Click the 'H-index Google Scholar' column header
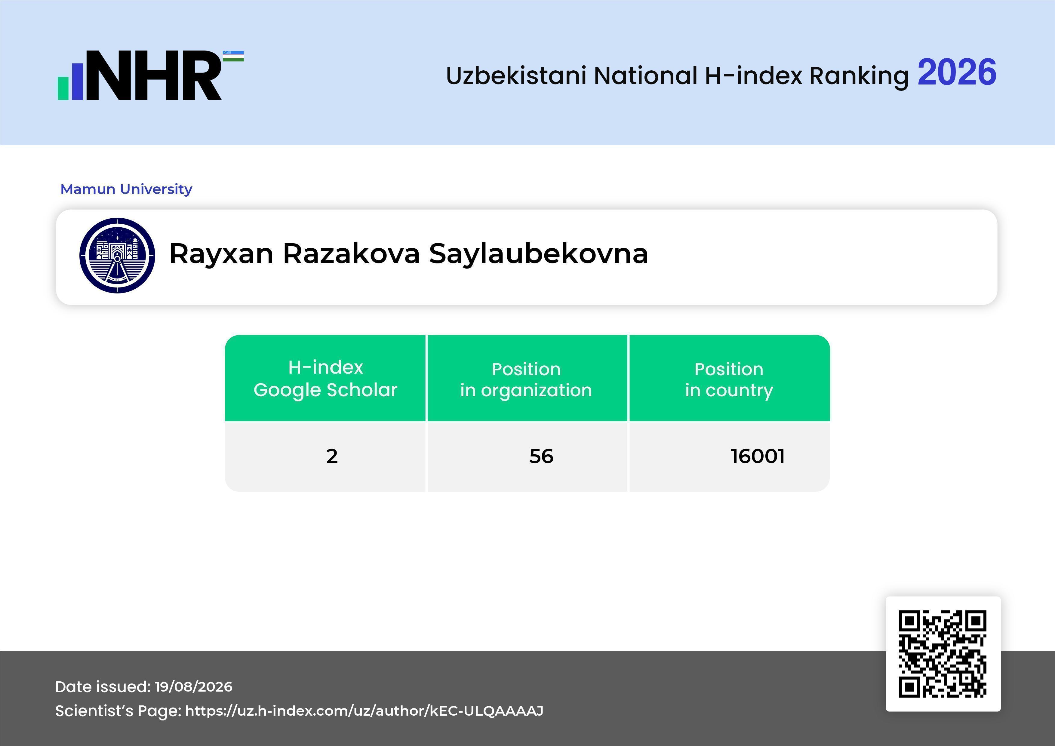 325,378
